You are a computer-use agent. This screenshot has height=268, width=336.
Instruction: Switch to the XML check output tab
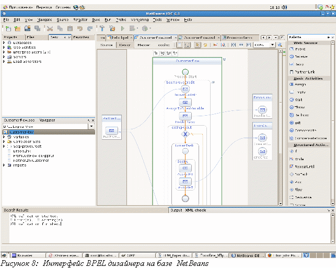point(196,210)
